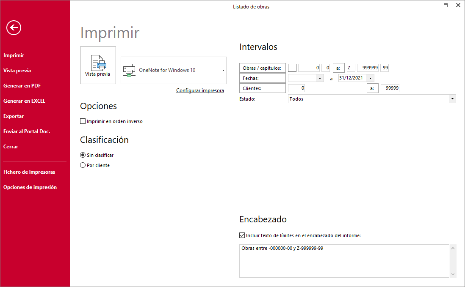The width and height of the screenshot is (465, 287).
Task: Open Opciones de impresión
Action: point(30,187)
